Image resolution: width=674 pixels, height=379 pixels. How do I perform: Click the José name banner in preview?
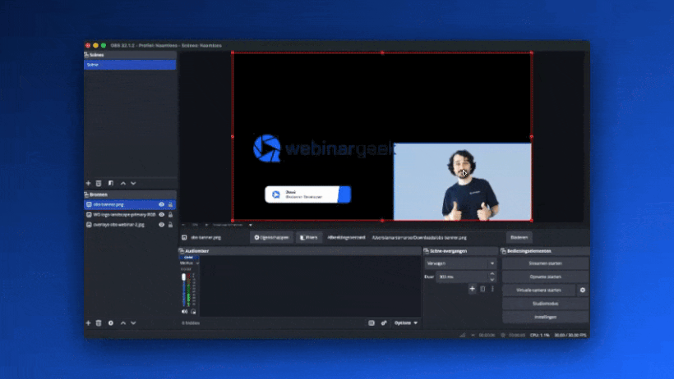tap(307, 194)
